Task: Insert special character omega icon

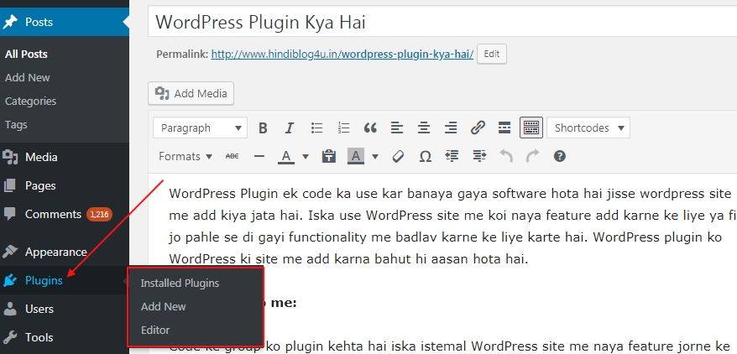Action: pos(425,156)
